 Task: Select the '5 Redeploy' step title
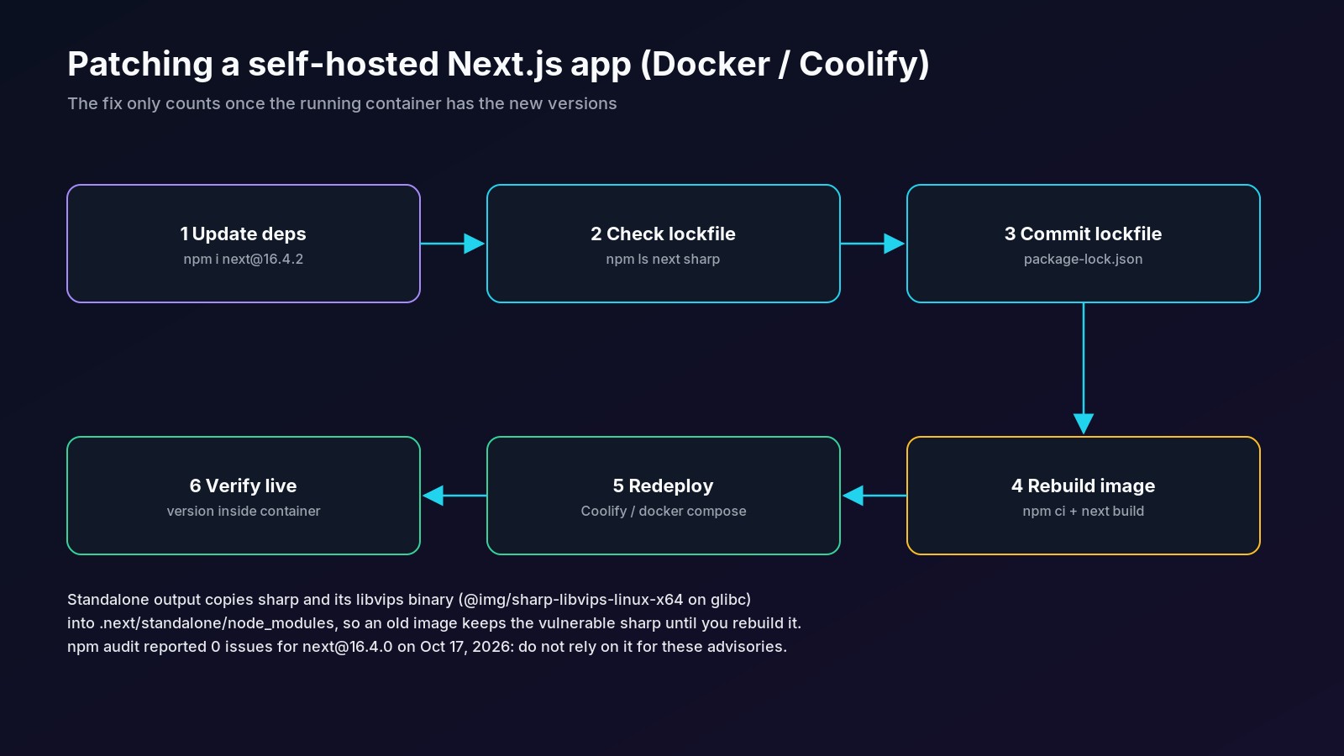pyautogui.click(x=663, y=486)
